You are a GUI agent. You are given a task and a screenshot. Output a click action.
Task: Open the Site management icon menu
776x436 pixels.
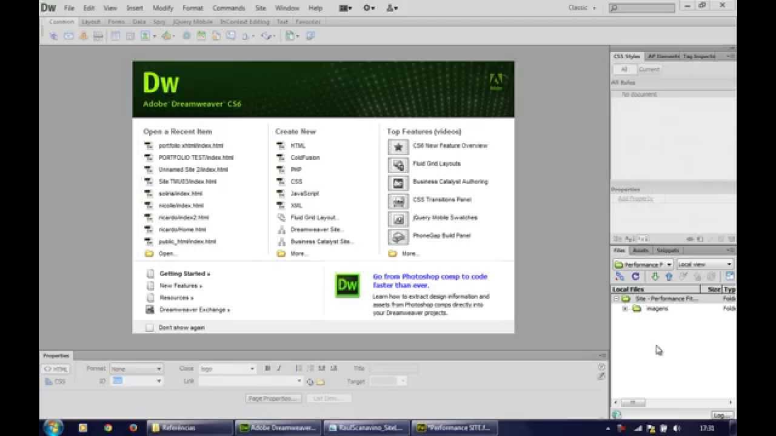[392, 8]
